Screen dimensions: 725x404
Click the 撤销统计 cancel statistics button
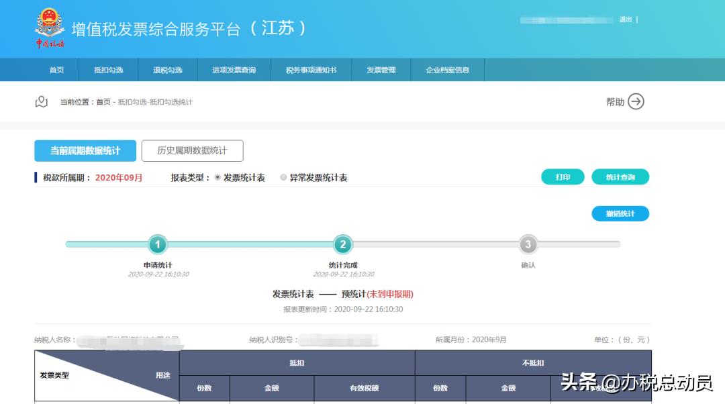coord(620,213)
